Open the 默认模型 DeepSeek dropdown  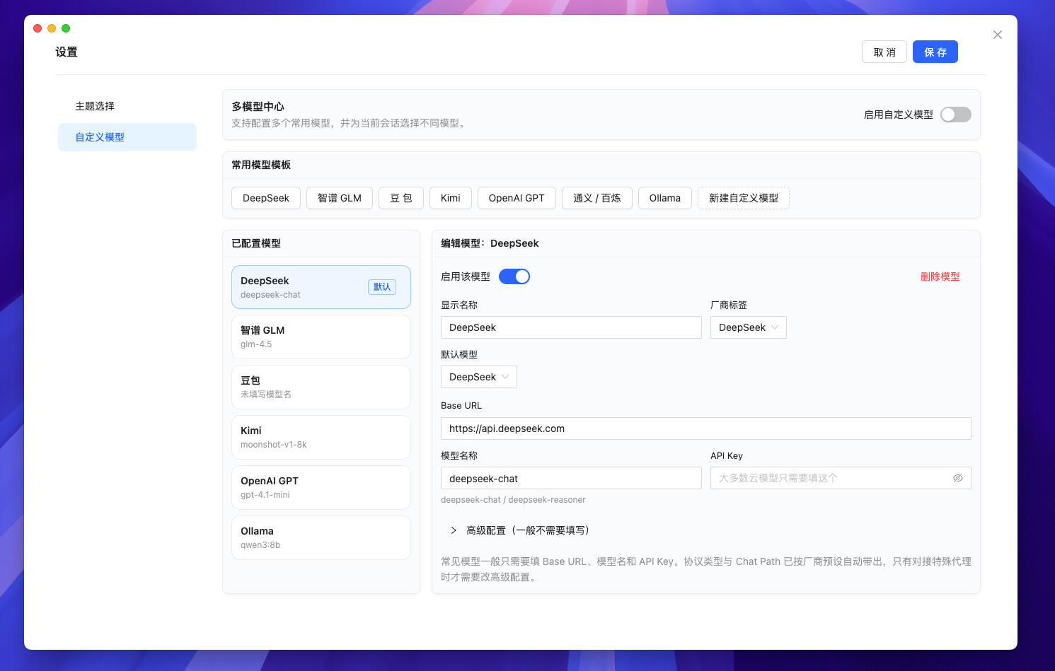pos(479,377)
